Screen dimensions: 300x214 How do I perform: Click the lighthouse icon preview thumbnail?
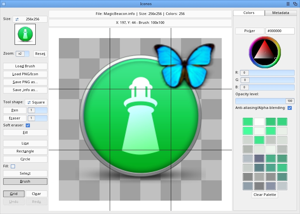tap(25, 34)
